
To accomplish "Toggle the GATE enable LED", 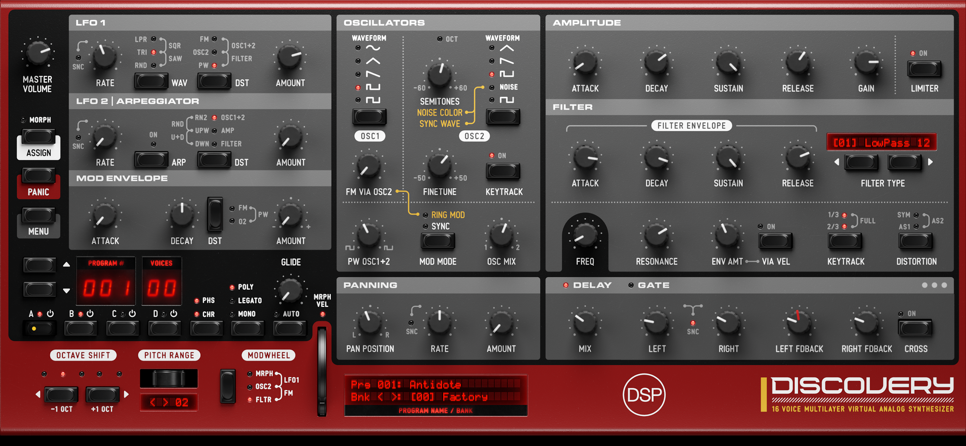I will 631,285.
